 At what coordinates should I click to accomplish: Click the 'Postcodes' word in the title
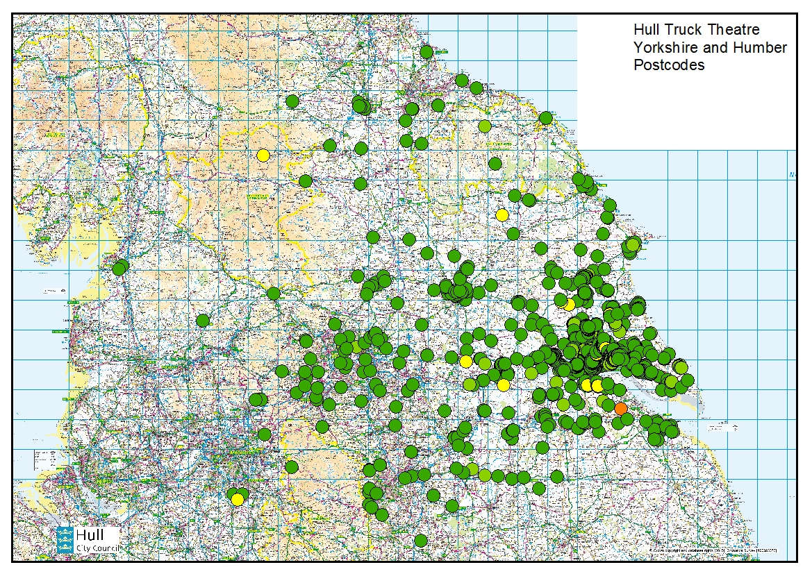tap(668, 65)
